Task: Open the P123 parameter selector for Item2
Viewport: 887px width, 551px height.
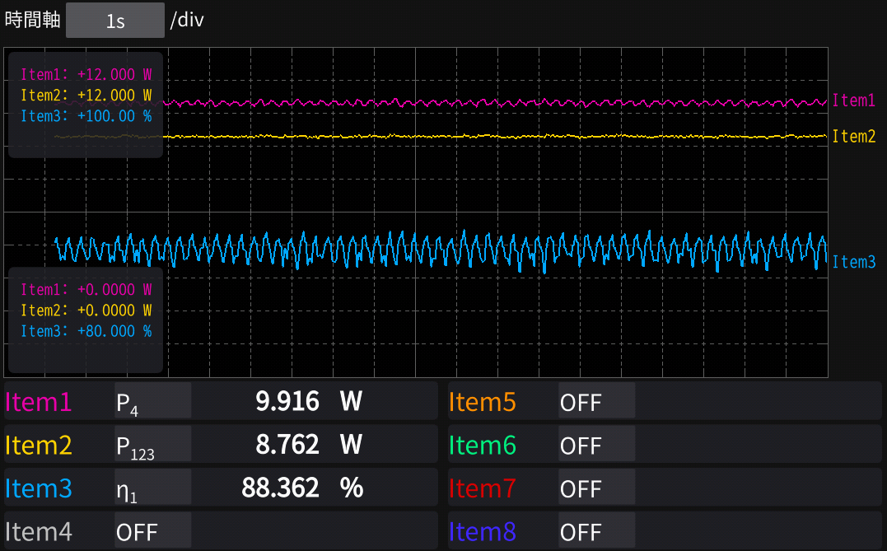Action: [152, 445]
